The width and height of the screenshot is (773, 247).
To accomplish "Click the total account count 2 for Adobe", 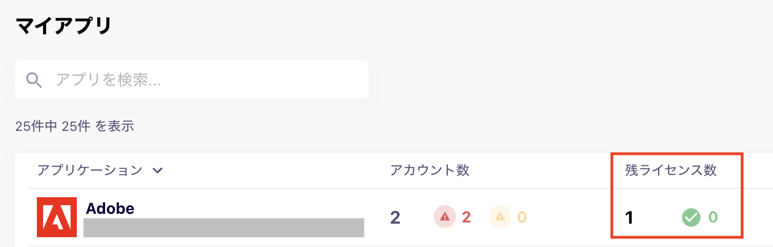I will coord(395,217).
